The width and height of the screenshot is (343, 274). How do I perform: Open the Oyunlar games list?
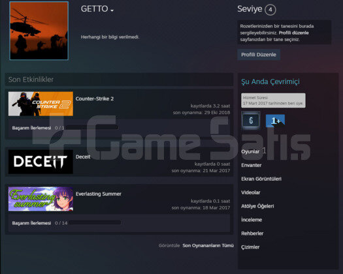[x=250, y=151]
